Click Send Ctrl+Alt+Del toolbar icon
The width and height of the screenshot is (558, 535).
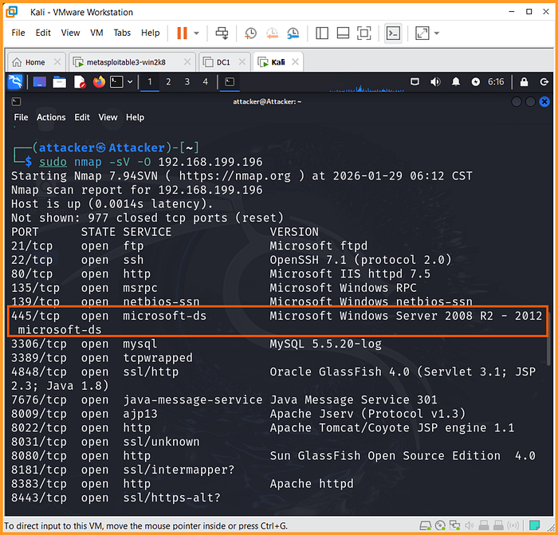pos(222,33)
